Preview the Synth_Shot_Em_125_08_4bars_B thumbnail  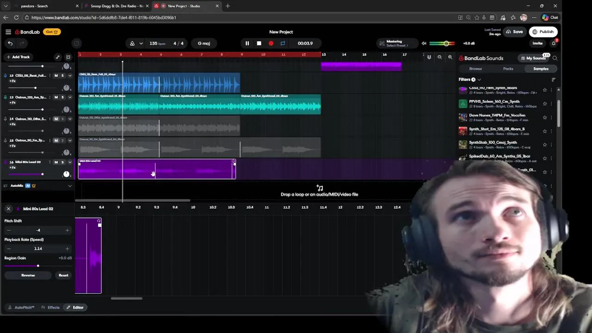(x=462, y=131)
